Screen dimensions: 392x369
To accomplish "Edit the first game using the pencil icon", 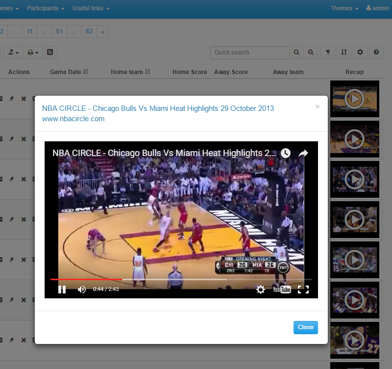I will pos(11,98).
